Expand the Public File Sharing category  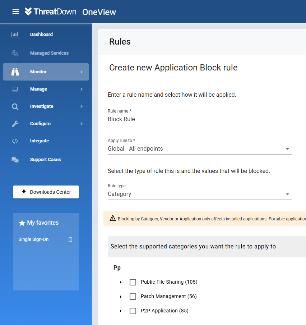pos(121,282)
